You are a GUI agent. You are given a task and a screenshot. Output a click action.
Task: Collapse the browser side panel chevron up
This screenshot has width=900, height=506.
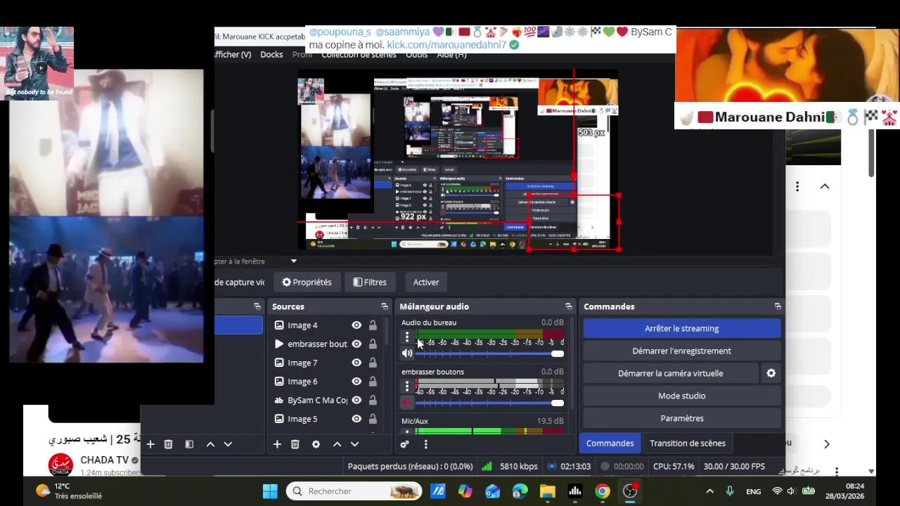pos(825,186)
